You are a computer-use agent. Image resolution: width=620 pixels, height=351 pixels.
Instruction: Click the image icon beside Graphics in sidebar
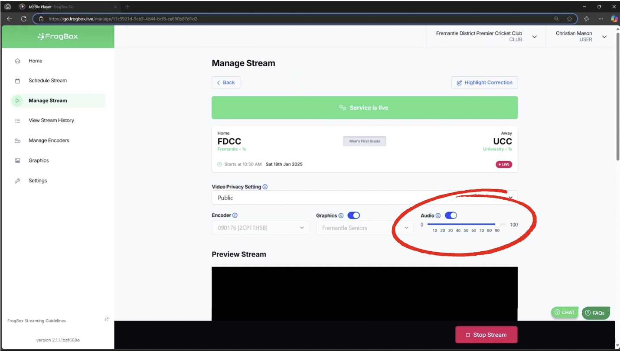18,161
